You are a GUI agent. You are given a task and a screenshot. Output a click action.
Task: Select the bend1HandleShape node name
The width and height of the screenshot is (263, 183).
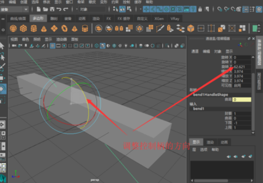tap(210, 95)
